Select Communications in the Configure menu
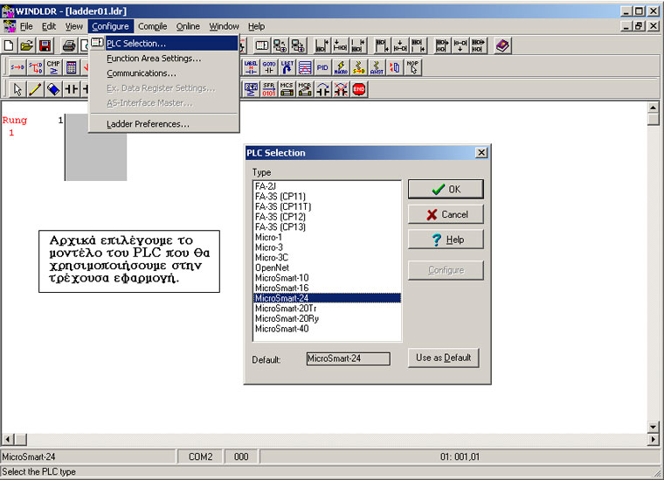Screen dimensions: 664x480 pyautogui.click(x=141, y=73)
